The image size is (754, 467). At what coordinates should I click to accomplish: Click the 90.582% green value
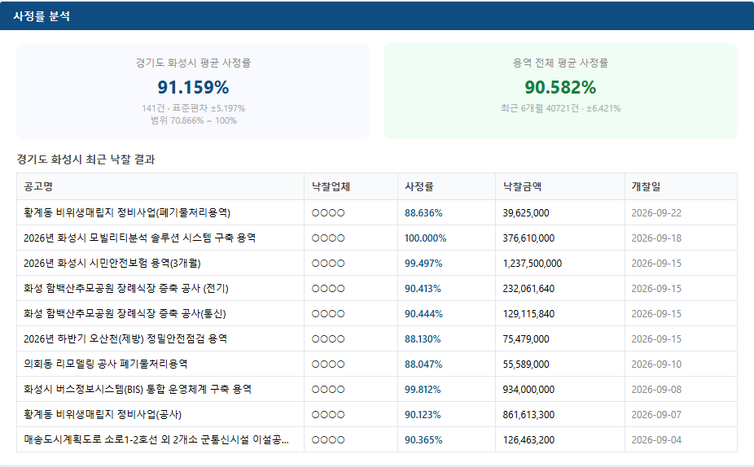tap(560, 87)
